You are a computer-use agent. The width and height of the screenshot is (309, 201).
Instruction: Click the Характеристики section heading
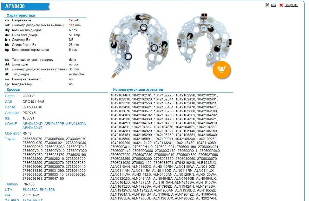point(21,15)
